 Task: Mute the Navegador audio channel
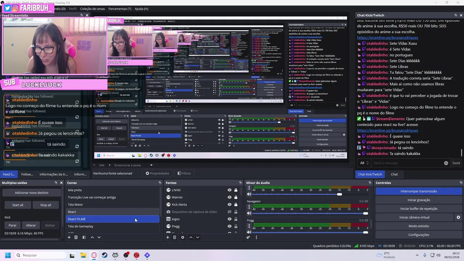pyautogui.click(x=249, y=213)
